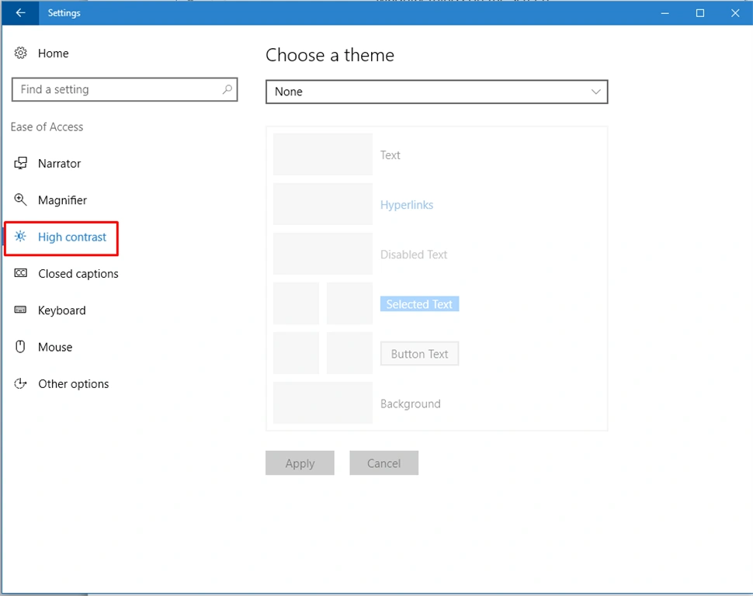Click the Selected Text highlighted label
Viewport: 753px width, 596px height.
click(419, 304)
